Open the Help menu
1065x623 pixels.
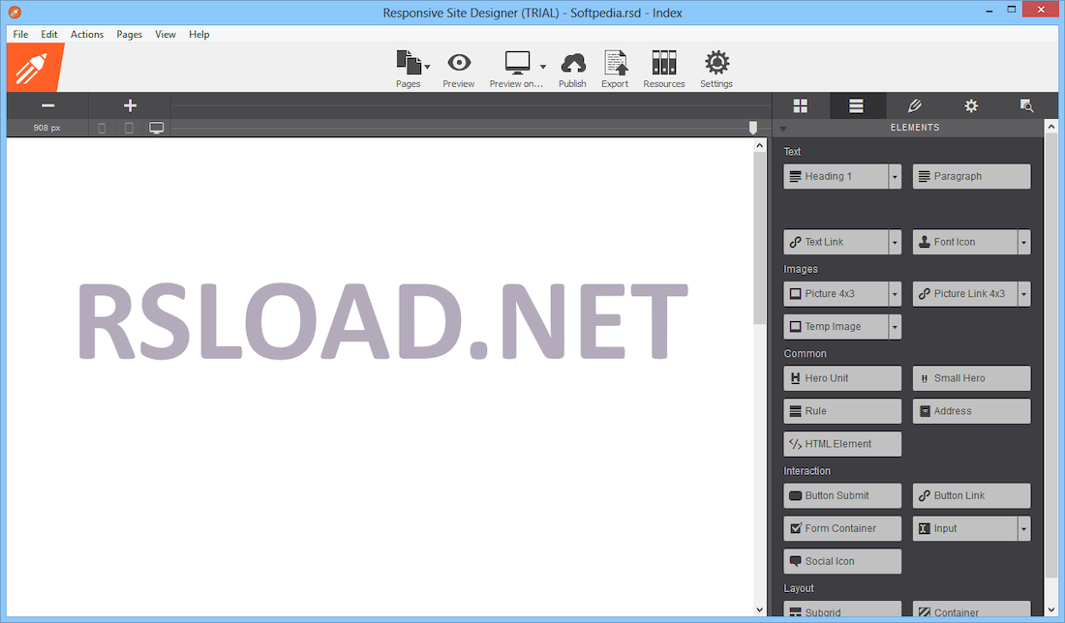[199, 34]
